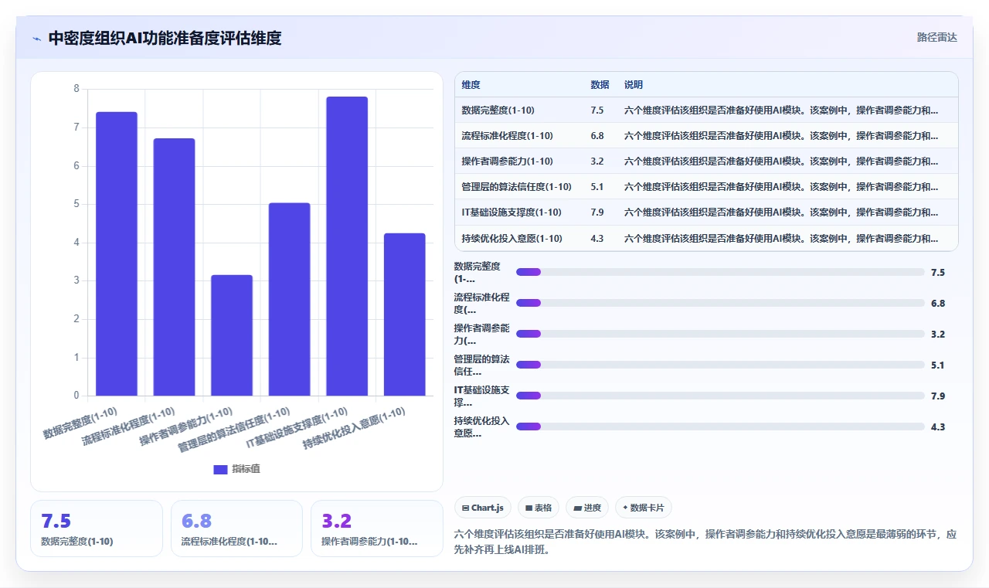Click the 操作者调参能力 bar in chart
Viewport: 989px width, 588px height.
coord(232,335)
